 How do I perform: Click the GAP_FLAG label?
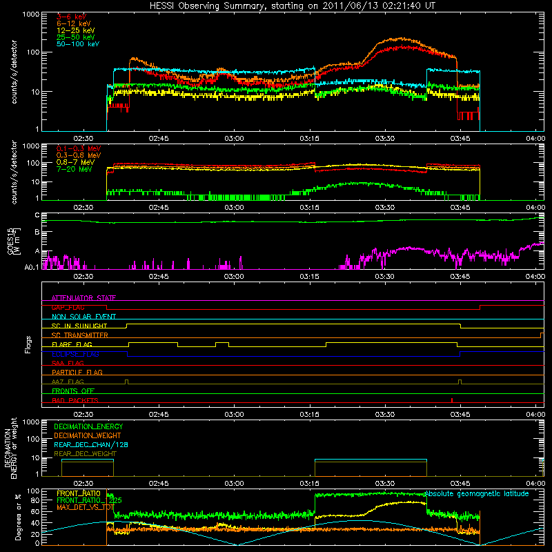coord(68,307)
